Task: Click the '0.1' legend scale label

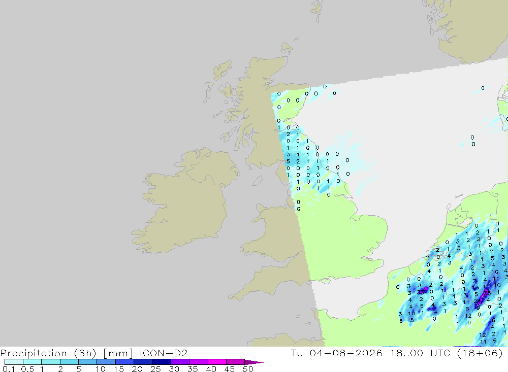Action: pos(9,369)
